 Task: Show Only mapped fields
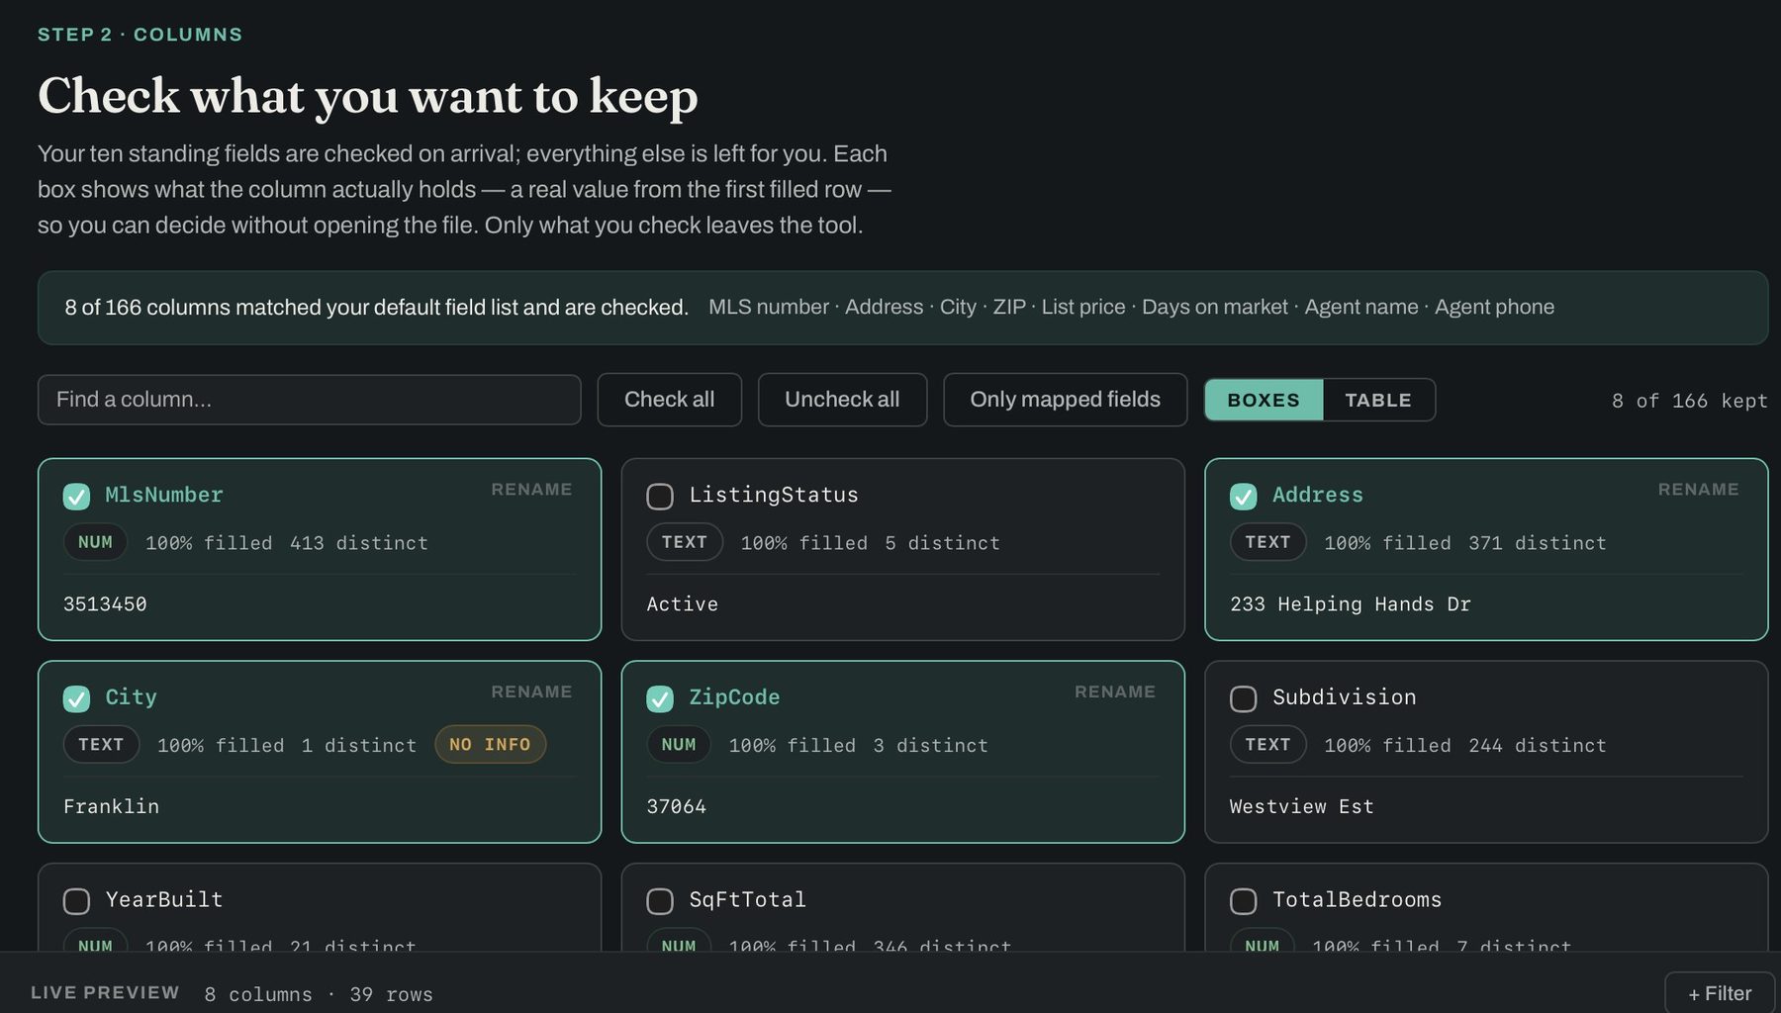tap(1065, 400)
